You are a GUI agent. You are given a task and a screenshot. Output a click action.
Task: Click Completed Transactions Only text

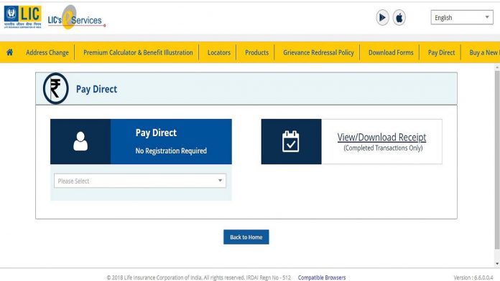point(383,148)
